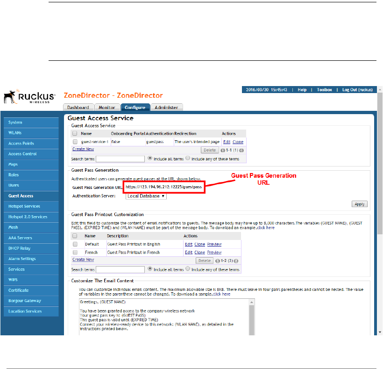Click page scrollbar down arrow
The image size is (383, 369).
[380, 332]
